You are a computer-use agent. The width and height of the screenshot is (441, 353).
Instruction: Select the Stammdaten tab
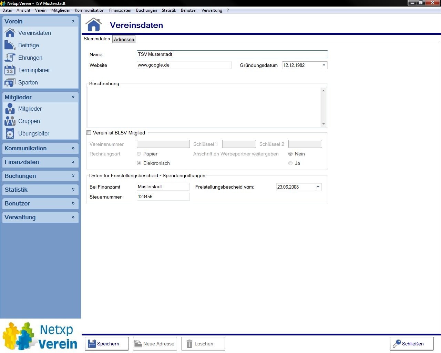[x=97, y=39]
